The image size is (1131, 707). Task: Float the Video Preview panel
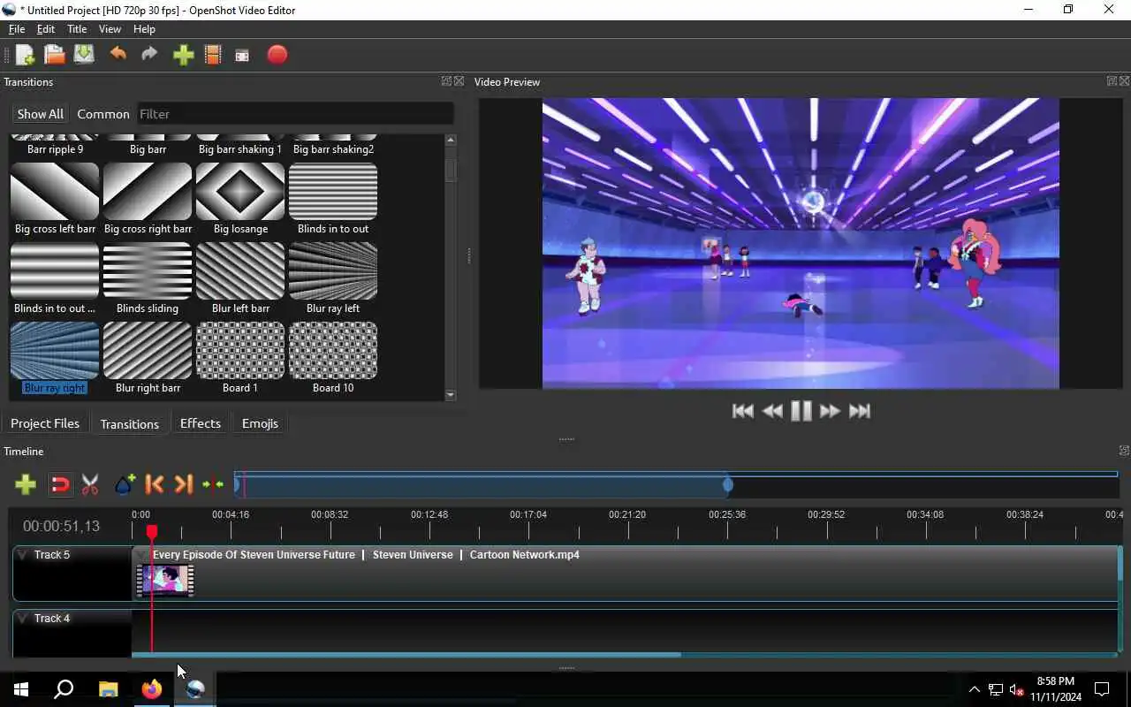click(x=1112, y=81)
